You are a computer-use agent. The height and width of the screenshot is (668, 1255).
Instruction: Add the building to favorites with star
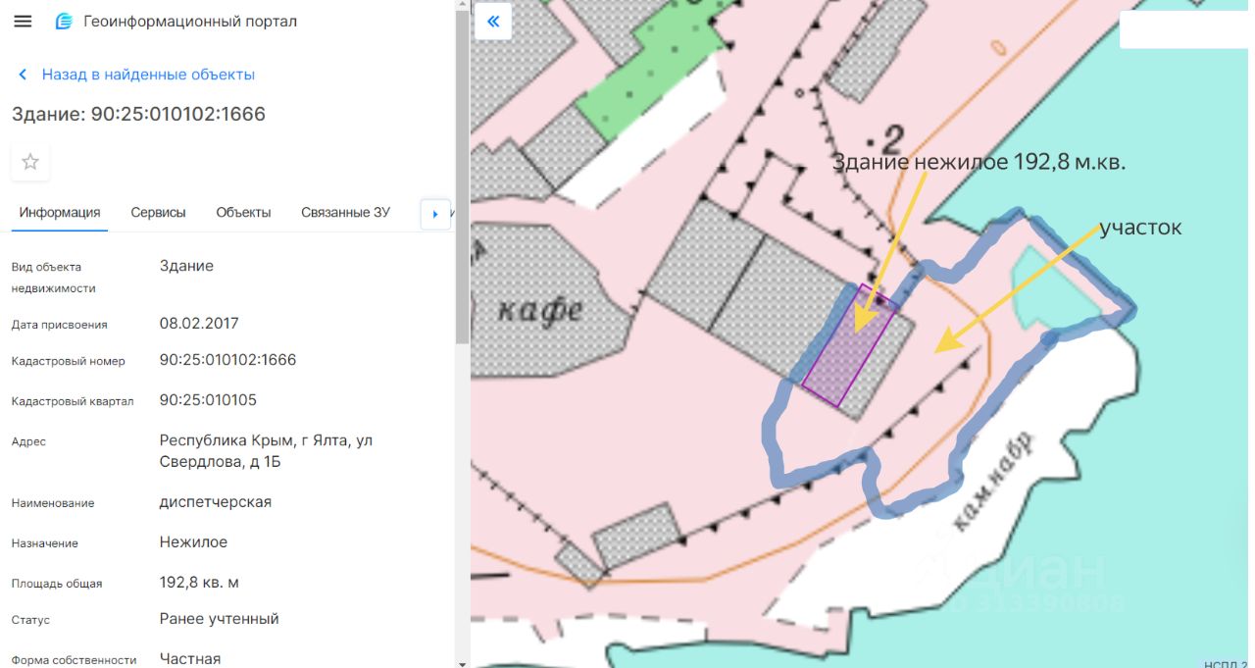(30, 162)
